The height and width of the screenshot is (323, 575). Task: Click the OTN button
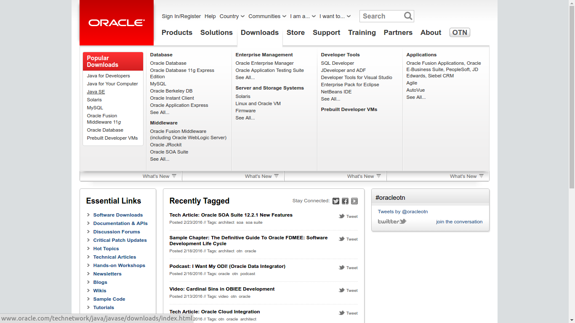pyautogui.click(x=460, y=32)
